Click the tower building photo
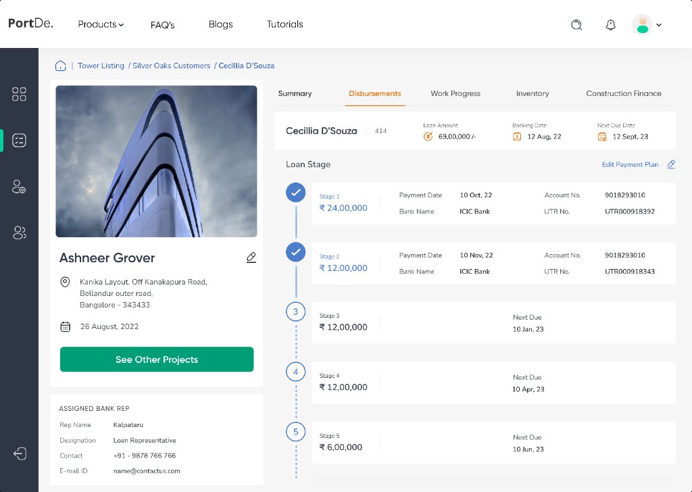Image resolution: width=692 pixels, height=492 pixels. (x=156, y=161)
